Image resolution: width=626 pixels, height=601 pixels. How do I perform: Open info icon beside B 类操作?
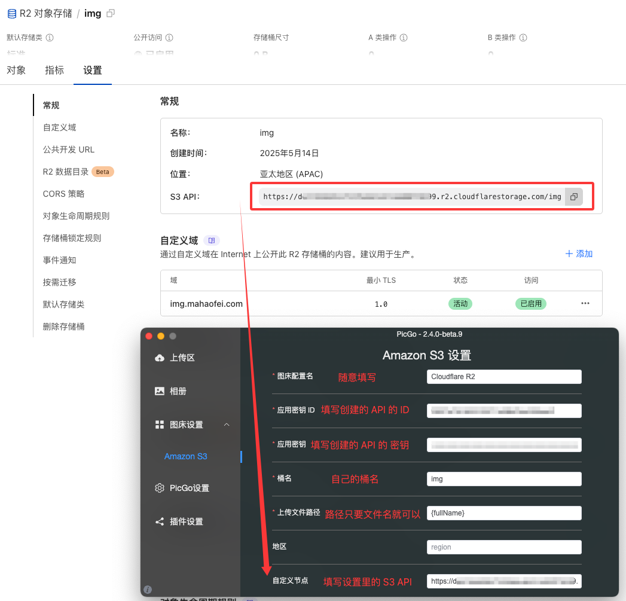[x=523, y=38]
